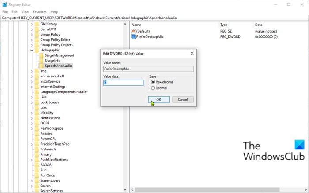Select the Group Policy Objects folder icon
This screenshot has height=193, width=309.
pos(37,45)
